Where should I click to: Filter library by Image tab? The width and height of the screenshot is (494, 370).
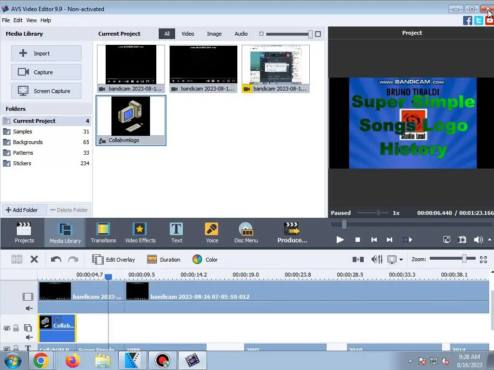click(x=214, y=34)
